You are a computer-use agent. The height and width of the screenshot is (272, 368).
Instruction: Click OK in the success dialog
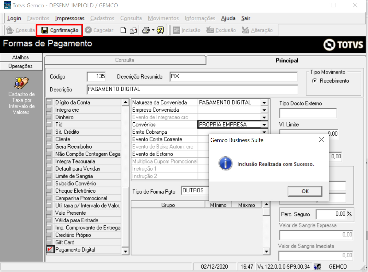point(305,191)
